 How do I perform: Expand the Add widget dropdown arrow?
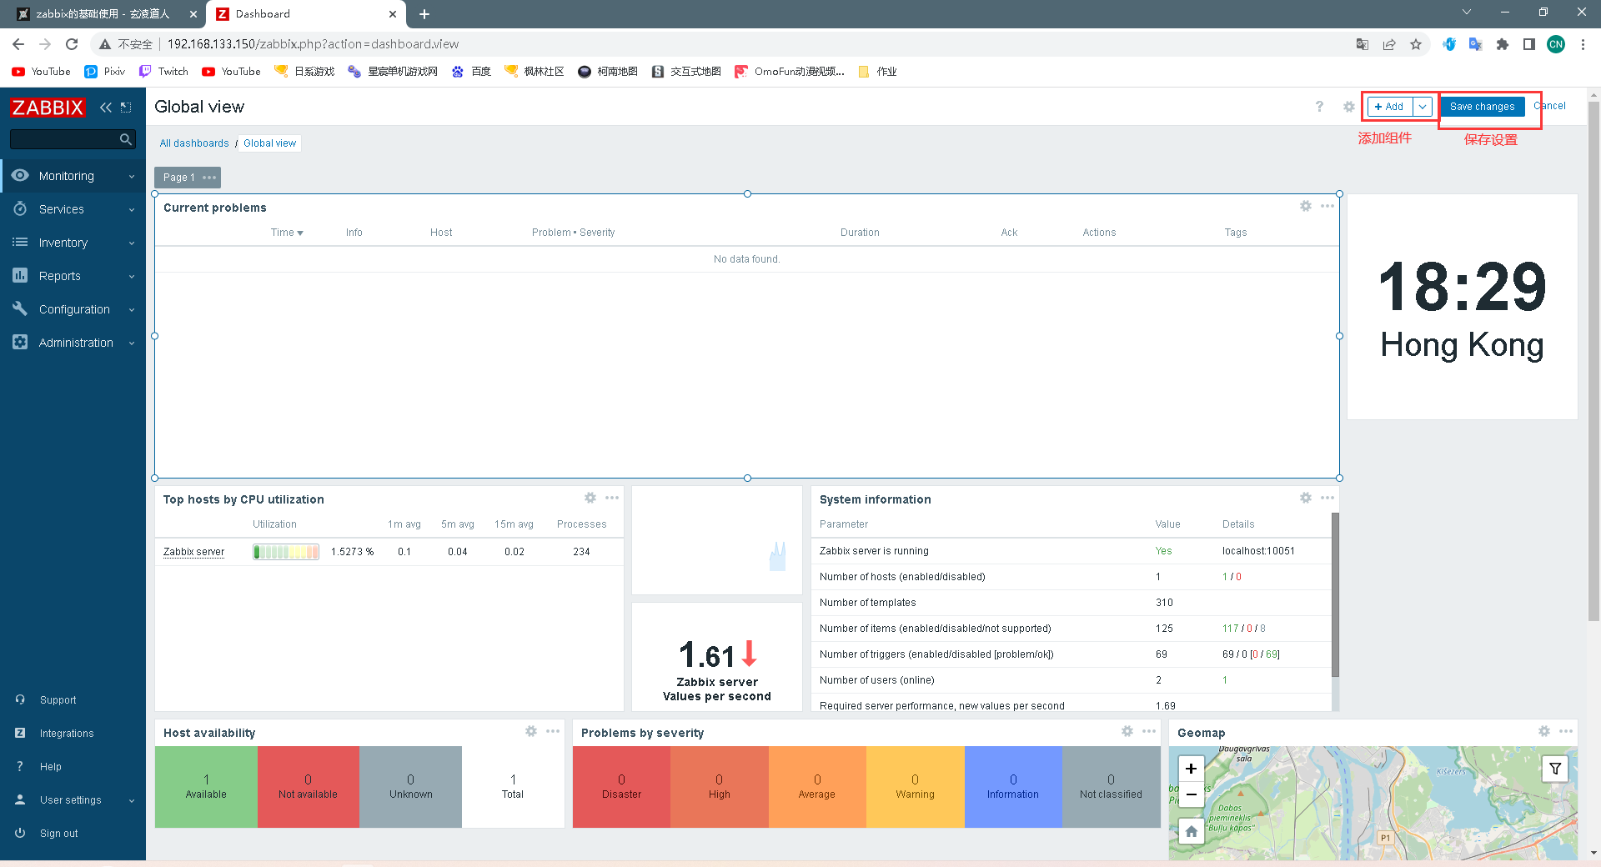1423,107
